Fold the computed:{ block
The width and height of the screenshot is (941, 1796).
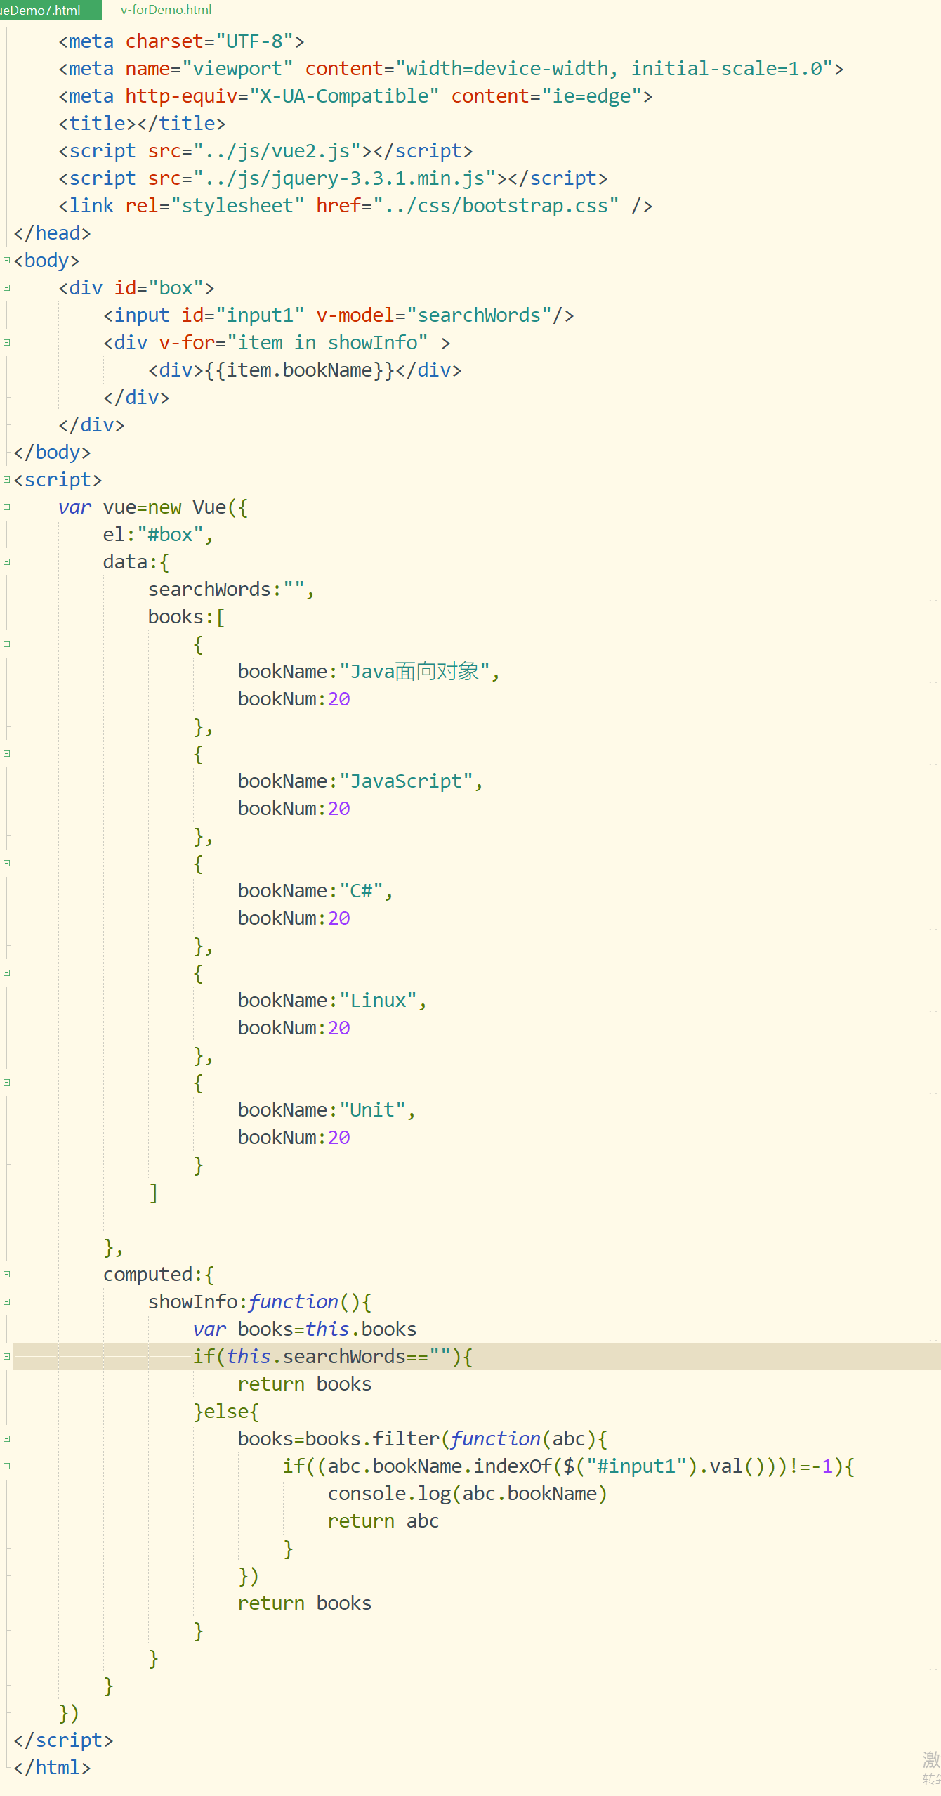pos(6,1274)
